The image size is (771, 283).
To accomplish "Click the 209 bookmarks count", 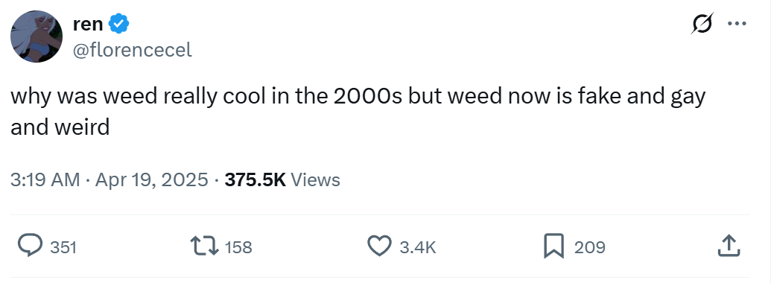I will click(590, 247).
